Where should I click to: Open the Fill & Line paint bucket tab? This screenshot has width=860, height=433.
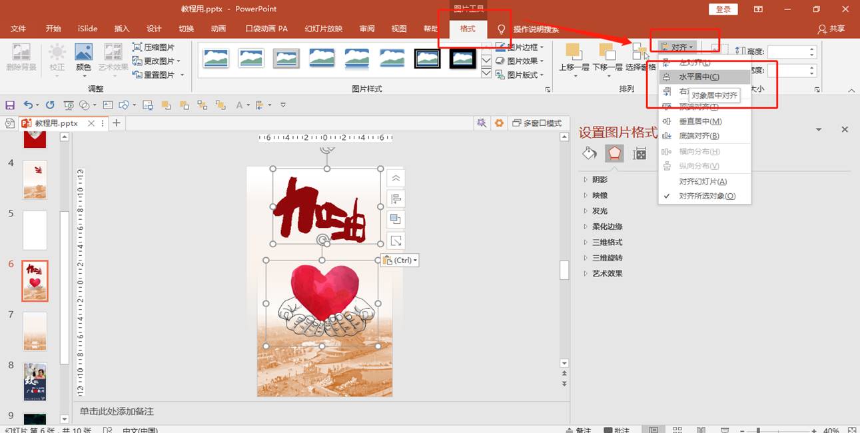coord(590,154)
